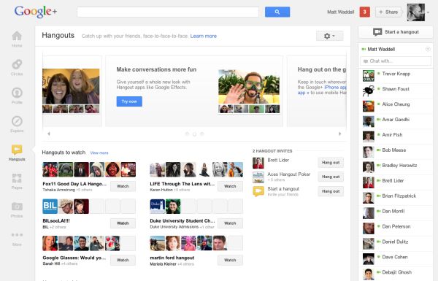Focus the Chat with... field
Image resolution: width=438 pixels, height=281 pixels.
396,61
